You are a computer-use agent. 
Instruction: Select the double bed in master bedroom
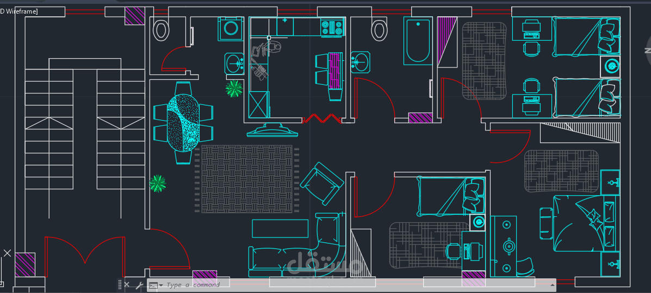586,223
